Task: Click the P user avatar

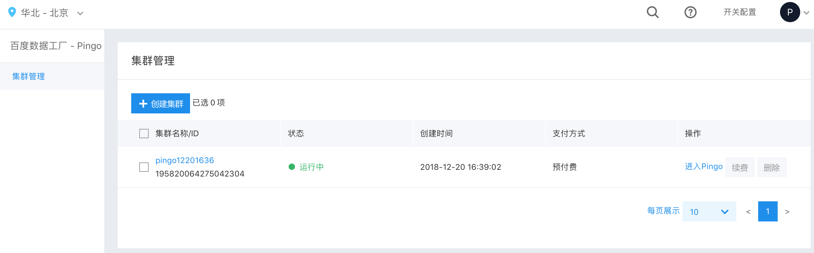Action: [790, 12]
